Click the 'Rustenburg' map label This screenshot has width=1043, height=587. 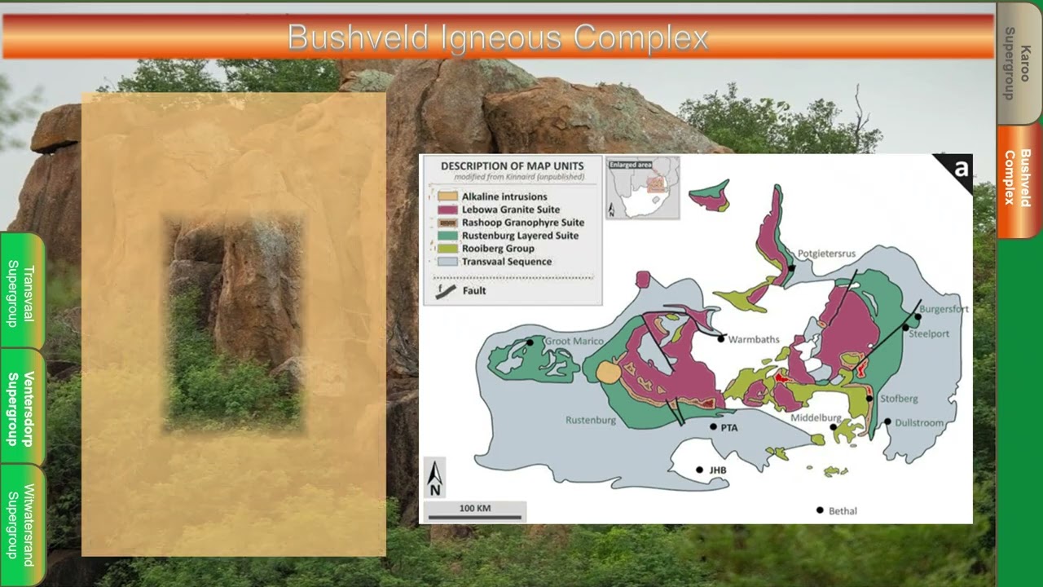click(591, 421)
